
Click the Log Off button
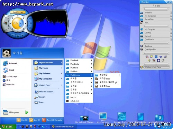tap(35, 120)
